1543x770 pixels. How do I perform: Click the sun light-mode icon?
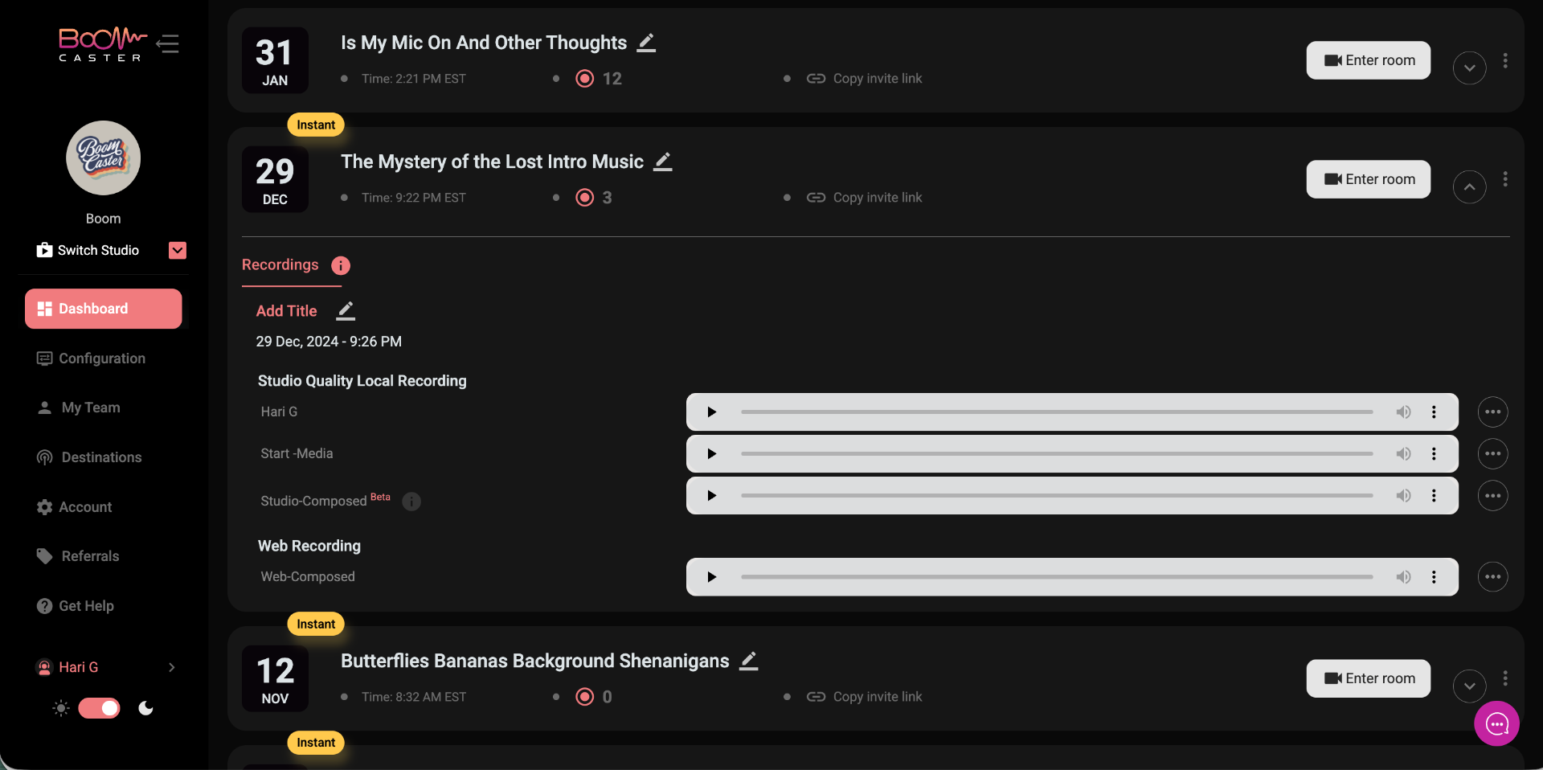click(x=61, y=708)
